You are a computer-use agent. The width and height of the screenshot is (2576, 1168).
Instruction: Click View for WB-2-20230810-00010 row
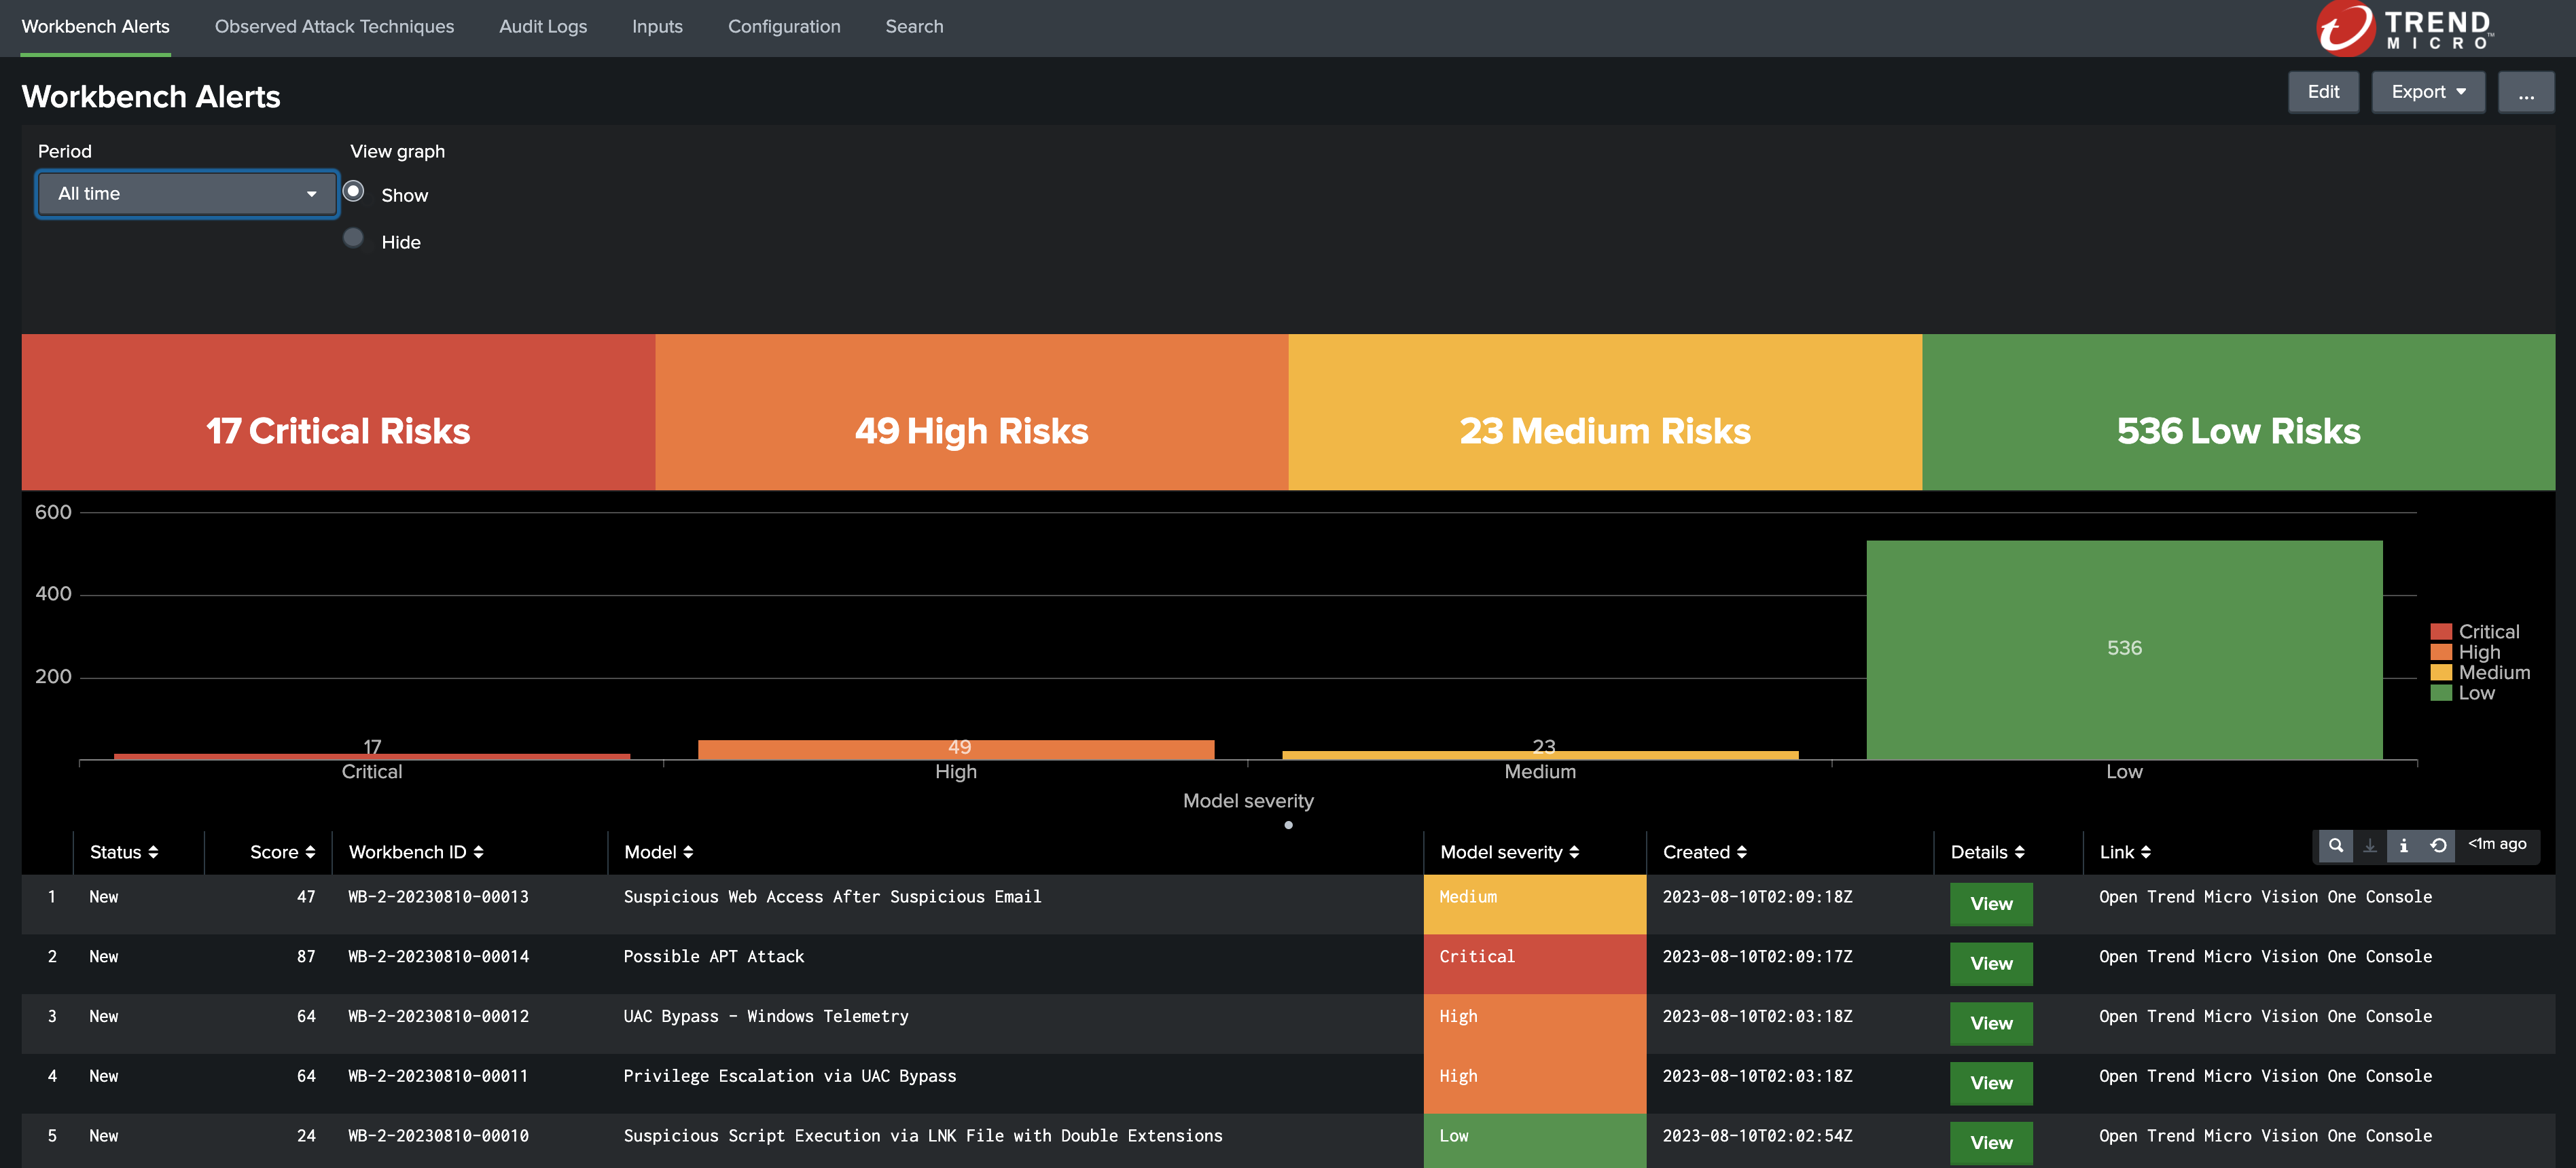point(1990,1143)
